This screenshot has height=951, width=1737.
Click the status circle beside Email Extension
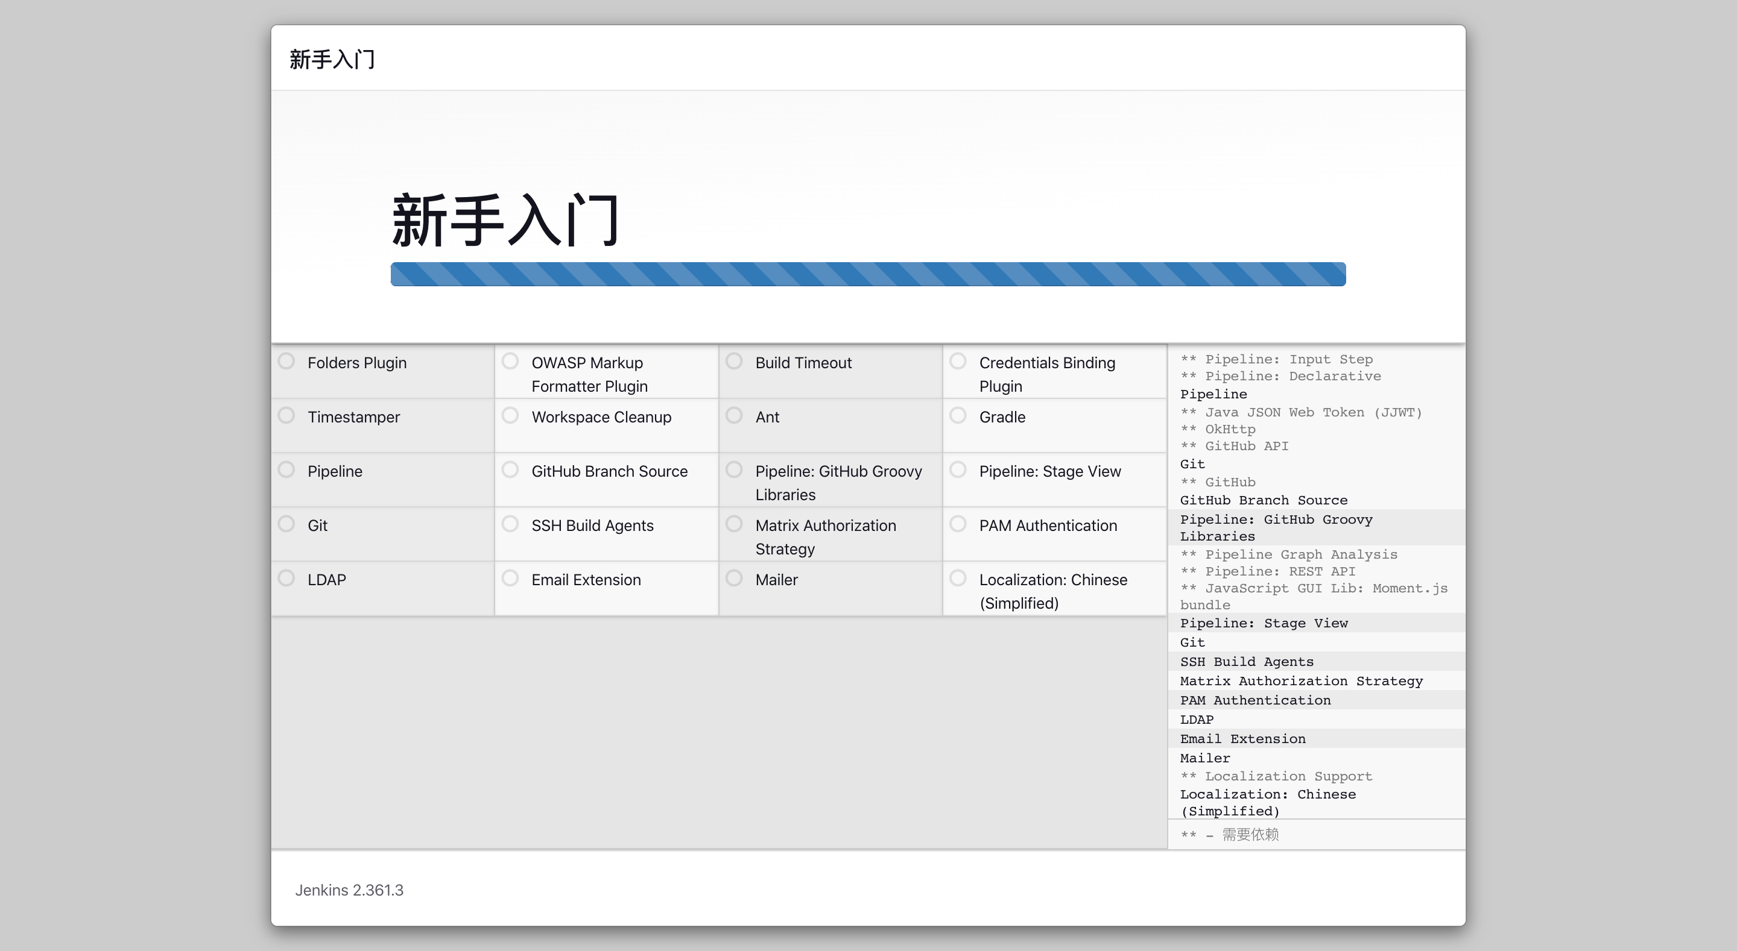(x=510, y=579)
